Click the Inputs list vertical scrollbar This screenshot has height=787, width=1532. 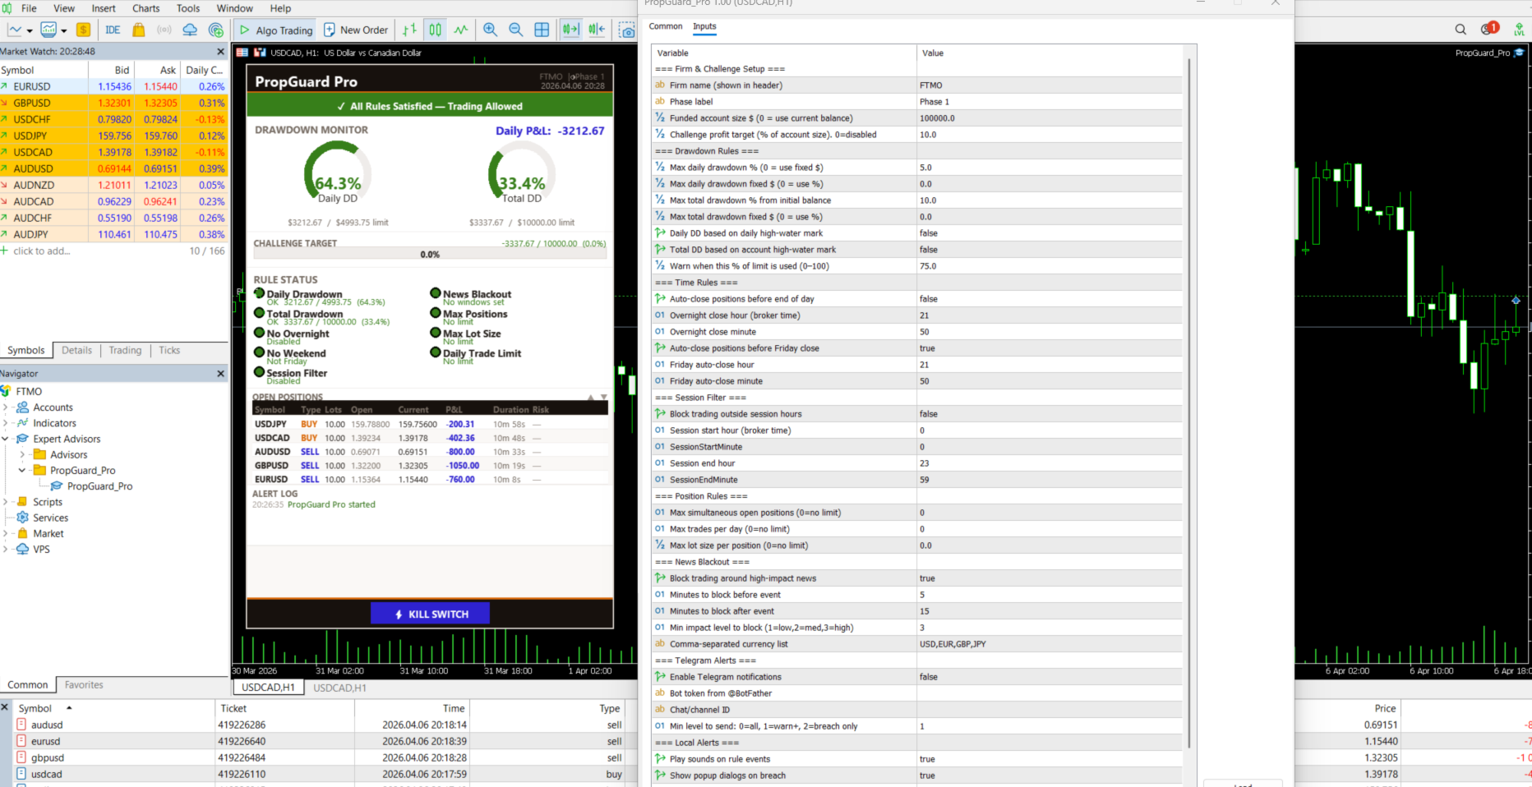tap(1188, 403)
